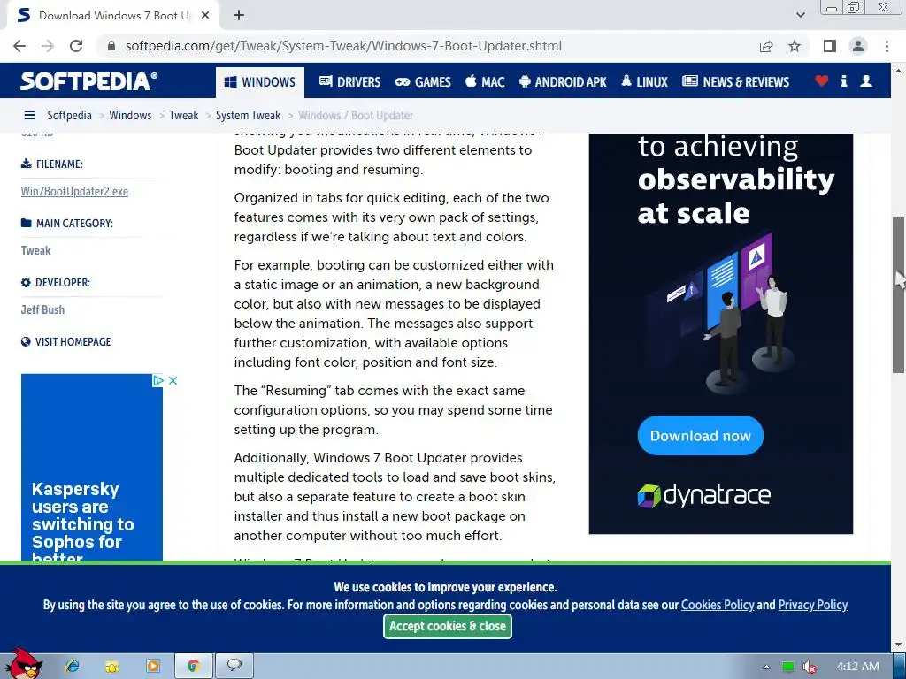Bookmark this page with the star icon
Image resolution: width=906 pixels, height=679 pixels.
click(x=795, y=46)
